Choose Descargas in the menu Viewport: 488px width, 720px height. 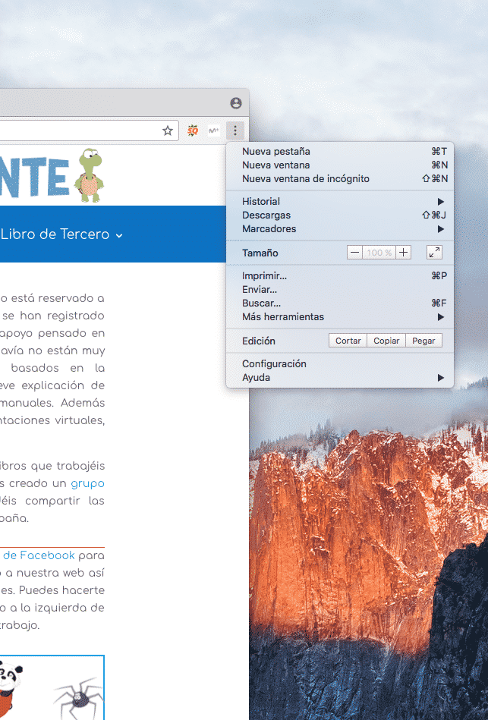pos(266,215)
